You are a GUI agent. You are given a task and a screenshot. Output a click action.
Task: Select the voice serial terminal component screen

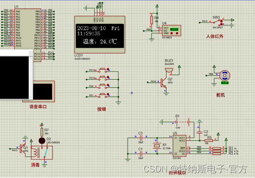pos(43,92)
